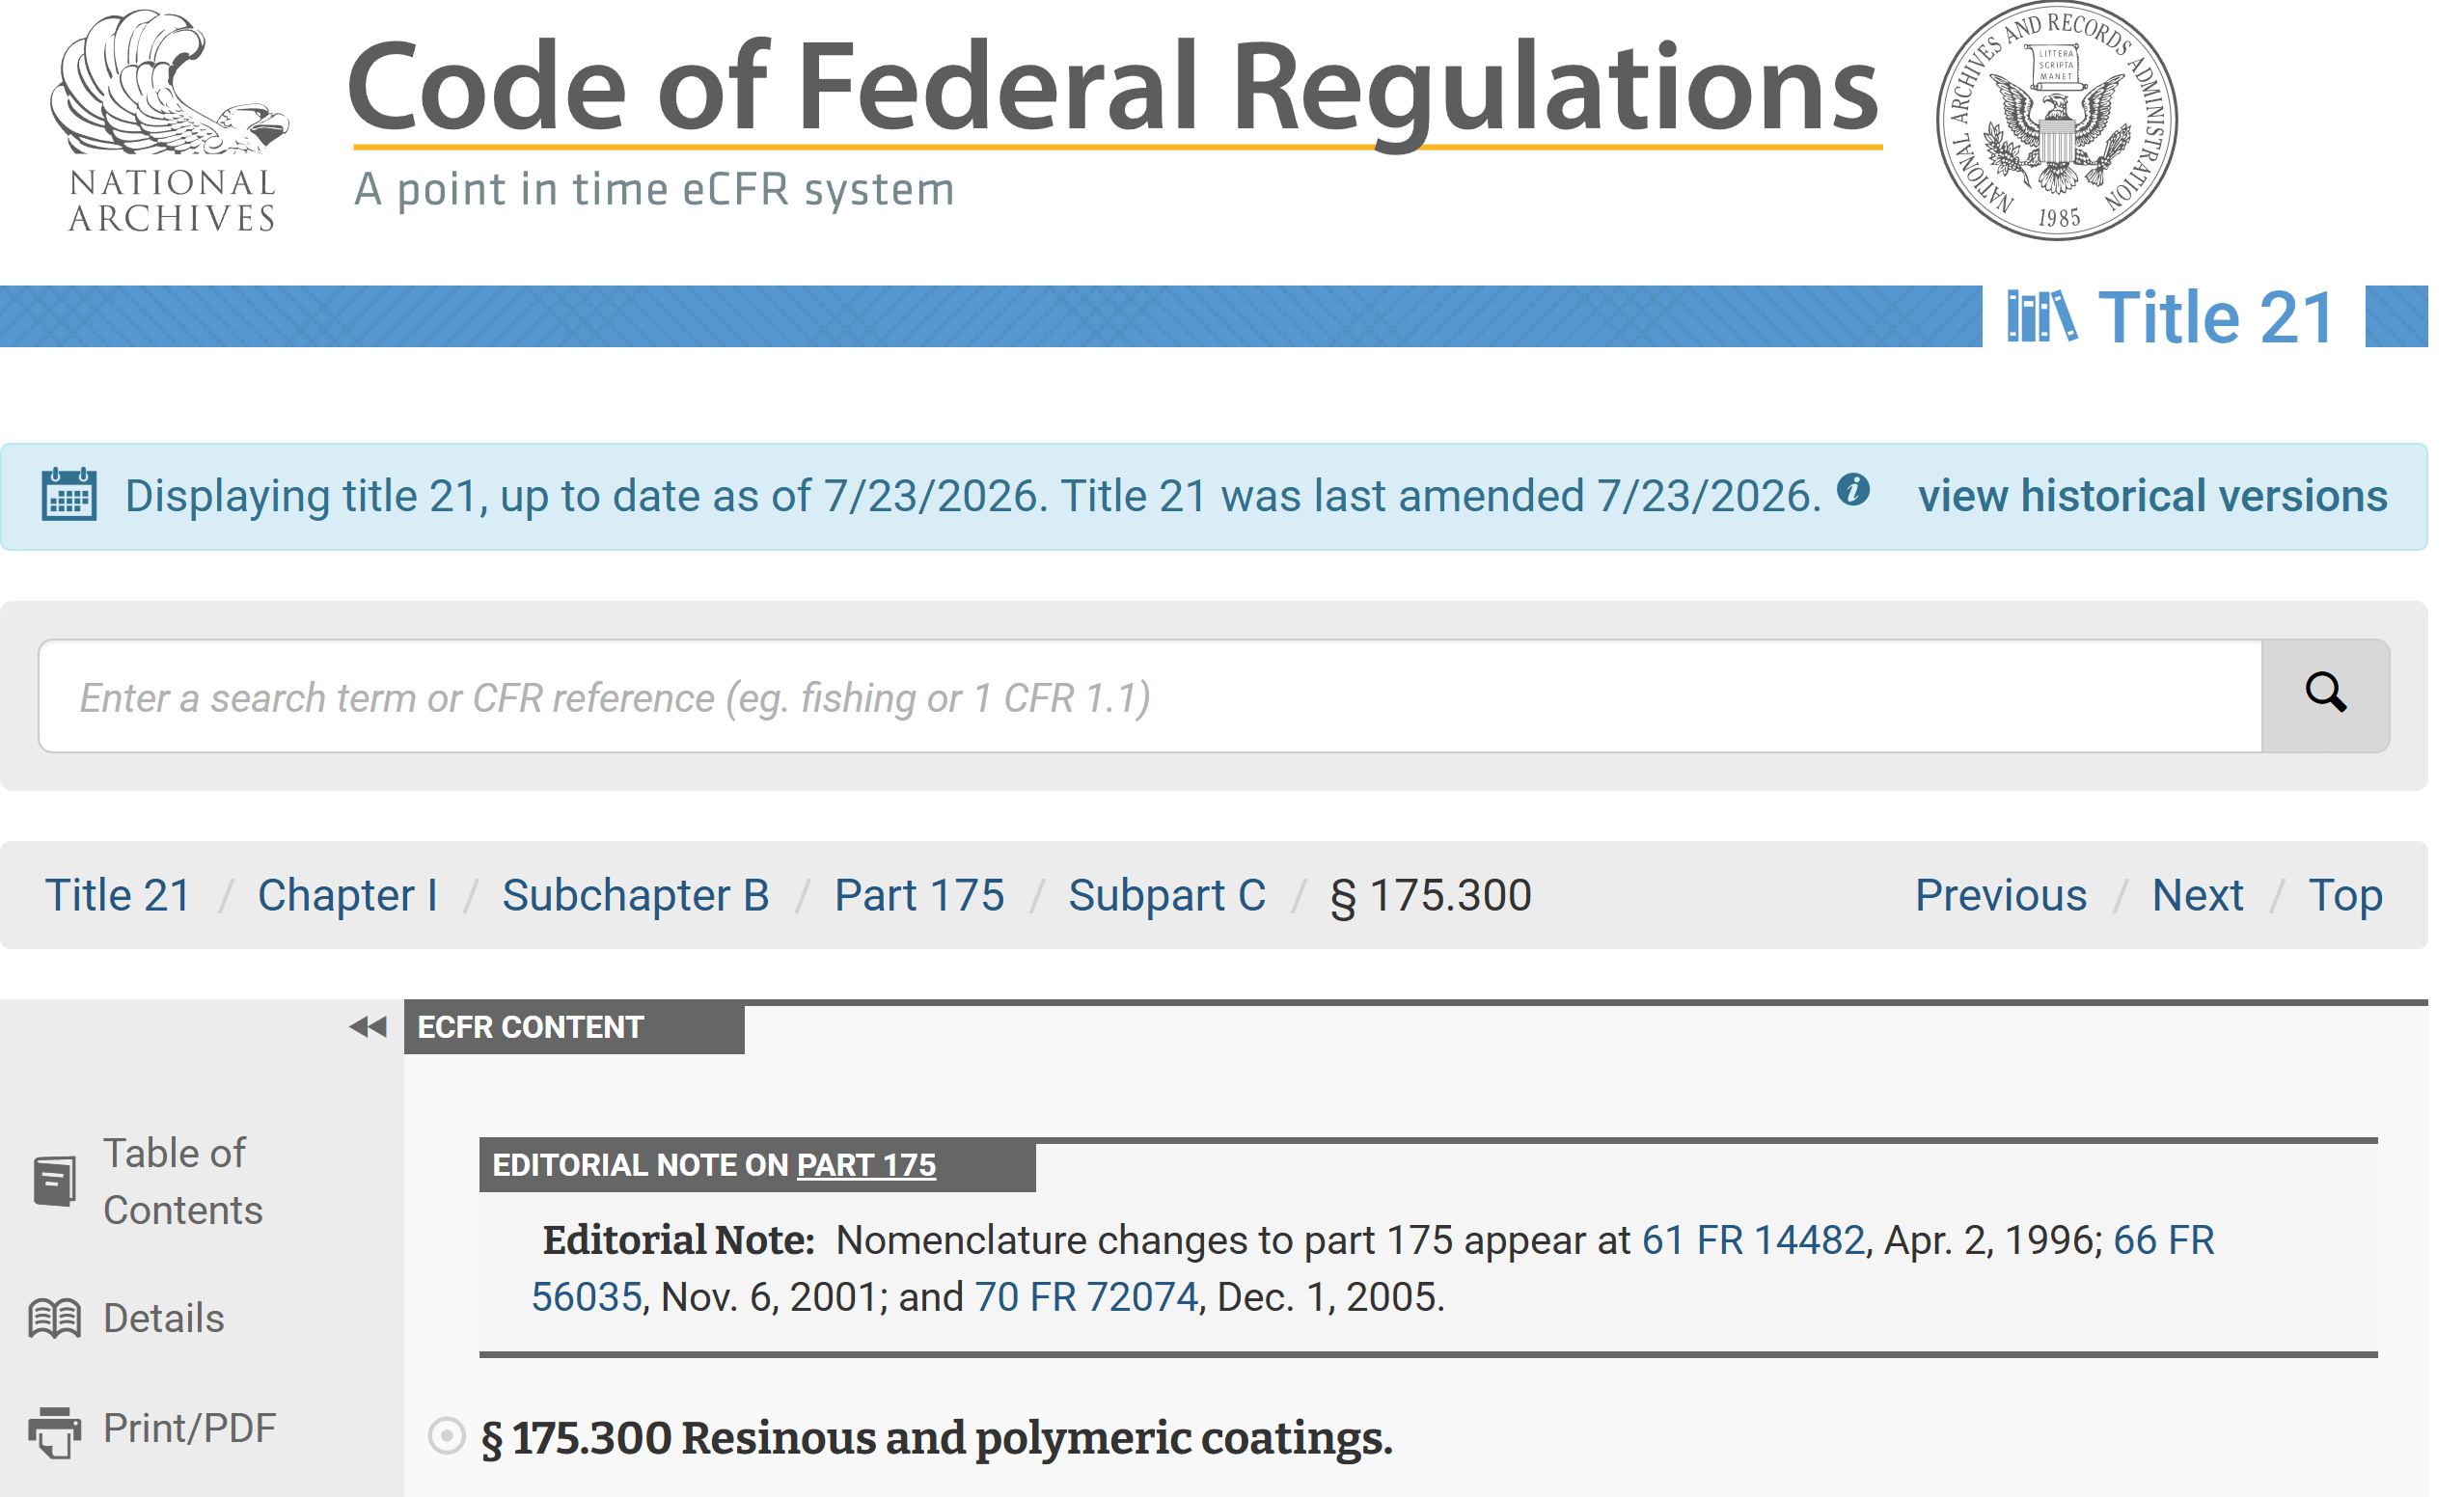Click the National Archives eagle logo
Image resolution: width=2464 pixels, height=1497 pixels.
click(171, 121)
